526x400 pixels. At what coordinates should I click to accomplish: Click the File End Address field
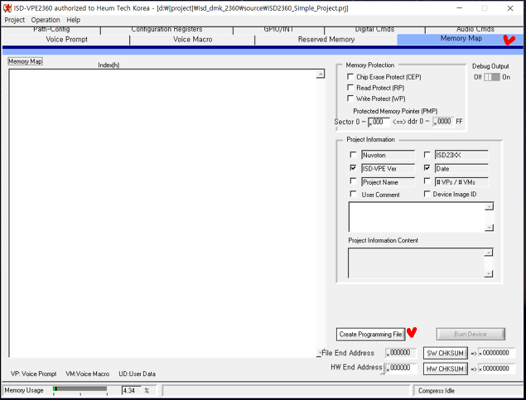[401, 353]
